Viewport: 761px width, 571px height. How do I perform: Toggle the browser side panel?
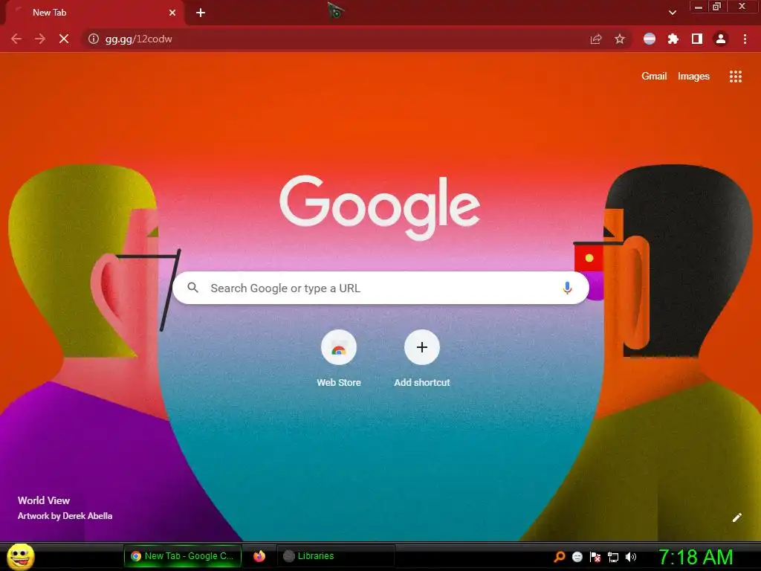tap(697, 39)
